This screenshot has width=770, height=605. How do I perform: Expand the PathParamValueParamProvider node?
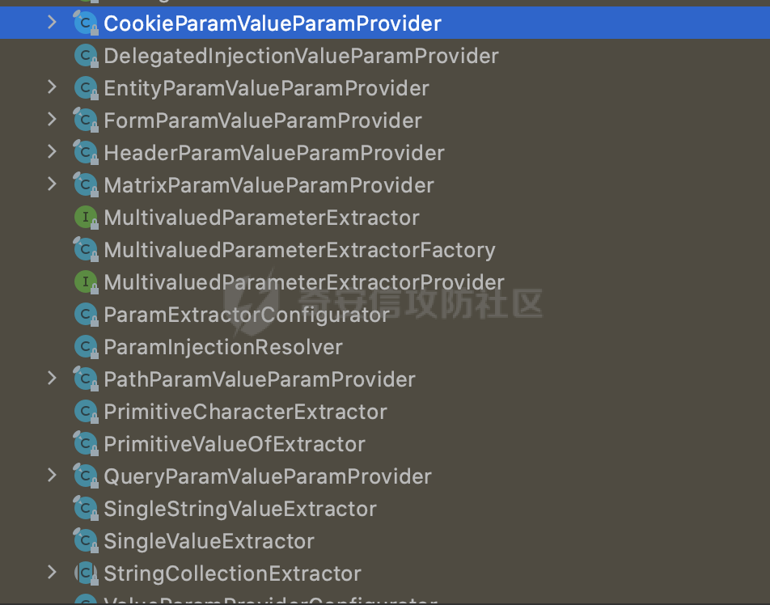pyautogui.click(x=53, y=379)
